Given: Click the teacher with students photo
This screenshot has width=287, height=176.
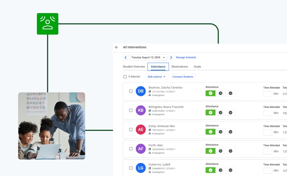Looking at the screenshot, I should pyautogui.click(x=52, y=126).
